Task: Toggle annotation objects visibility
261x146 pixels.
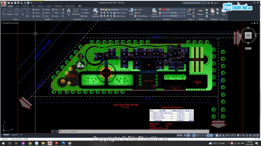Action: pyautogui.click(x=217, y=135)
